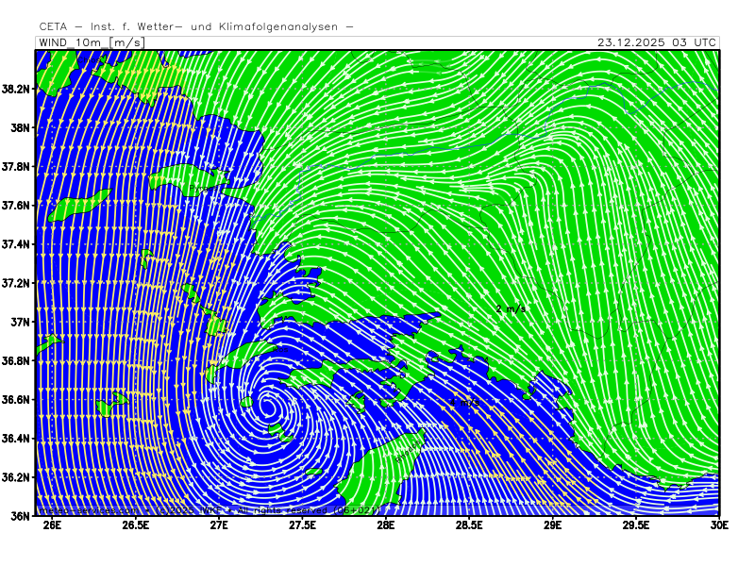The image size is (755, 566).
Task: Click the 23.12.2025 03 UTC timestamp
Action: (x=656, y=42)
